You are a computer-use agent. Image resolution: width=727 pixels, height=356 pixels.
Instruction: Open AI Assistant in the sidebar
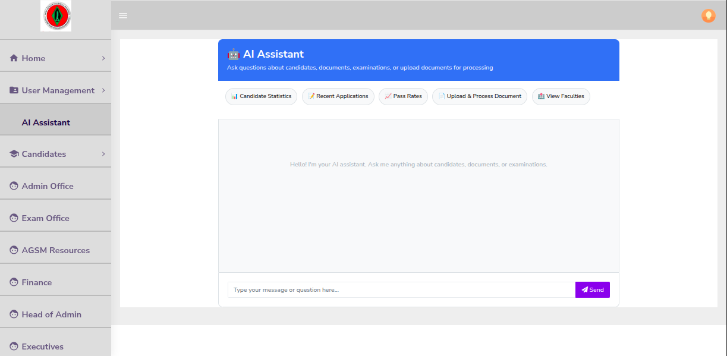point(46,122)
